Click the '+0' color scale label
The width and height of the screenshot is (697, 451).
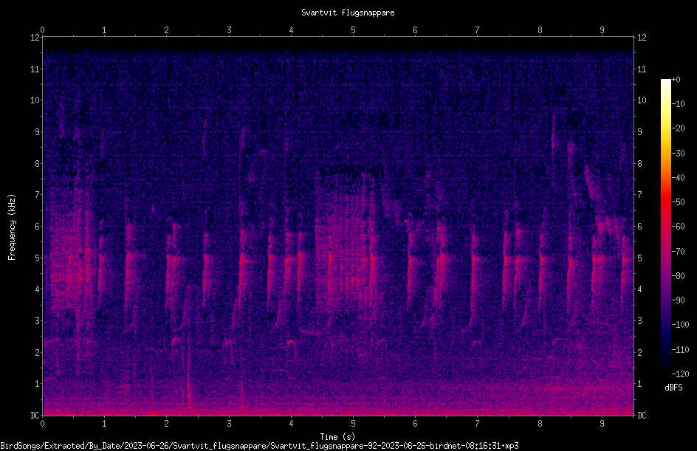pyautogui.click(x=676, y=80)
